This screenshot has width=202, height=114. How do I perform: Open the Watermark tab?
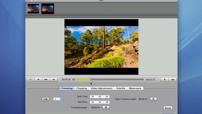point(135,88)
